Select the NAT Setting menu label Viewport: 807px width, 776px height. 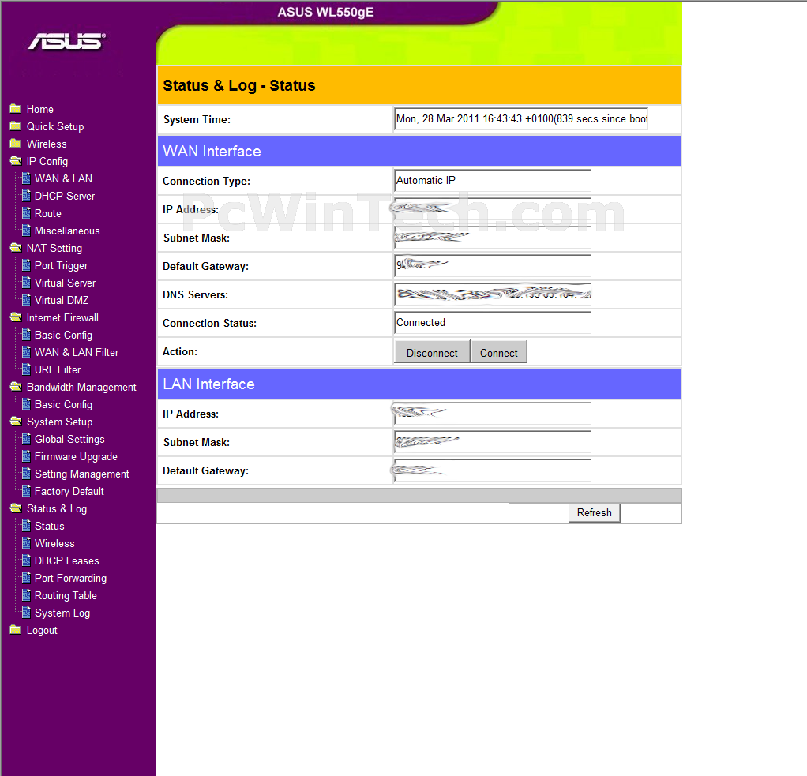coord(54,248)
